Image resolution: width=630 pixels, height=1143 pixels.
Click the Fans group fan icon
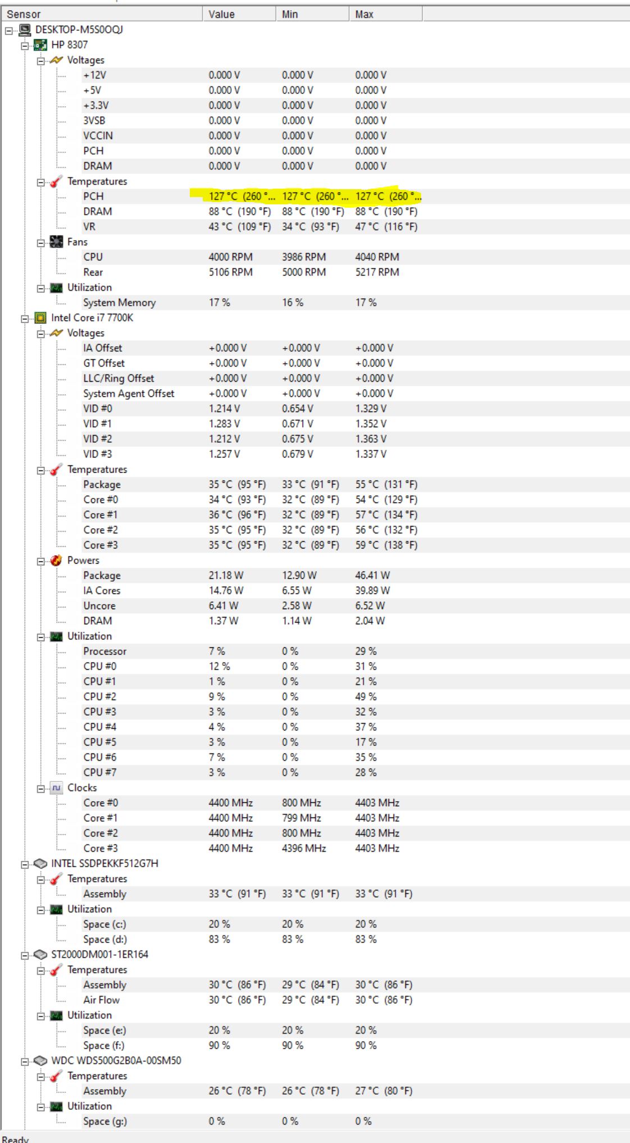pyautogui.click(x=56, y=242)
